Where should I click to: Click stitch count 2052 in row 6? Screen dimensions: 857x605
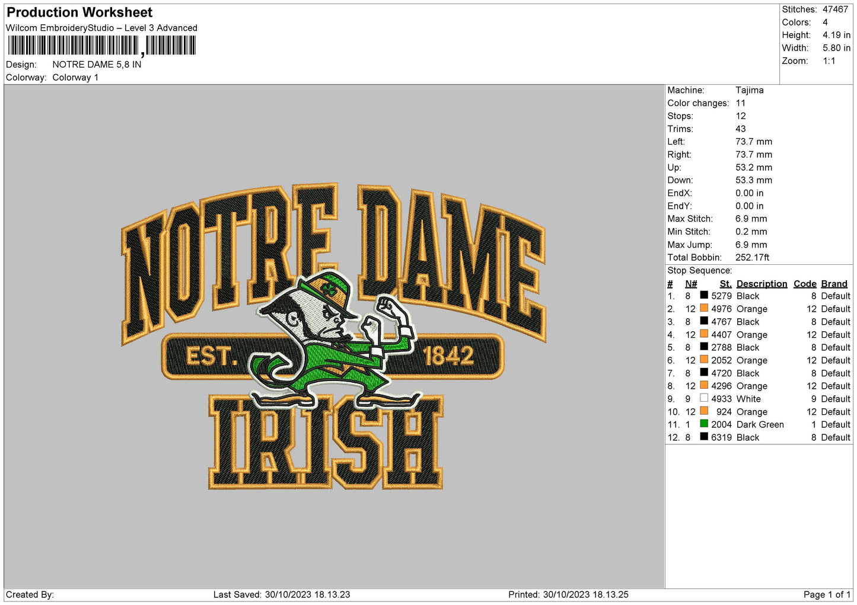click(x=721, y=360)
